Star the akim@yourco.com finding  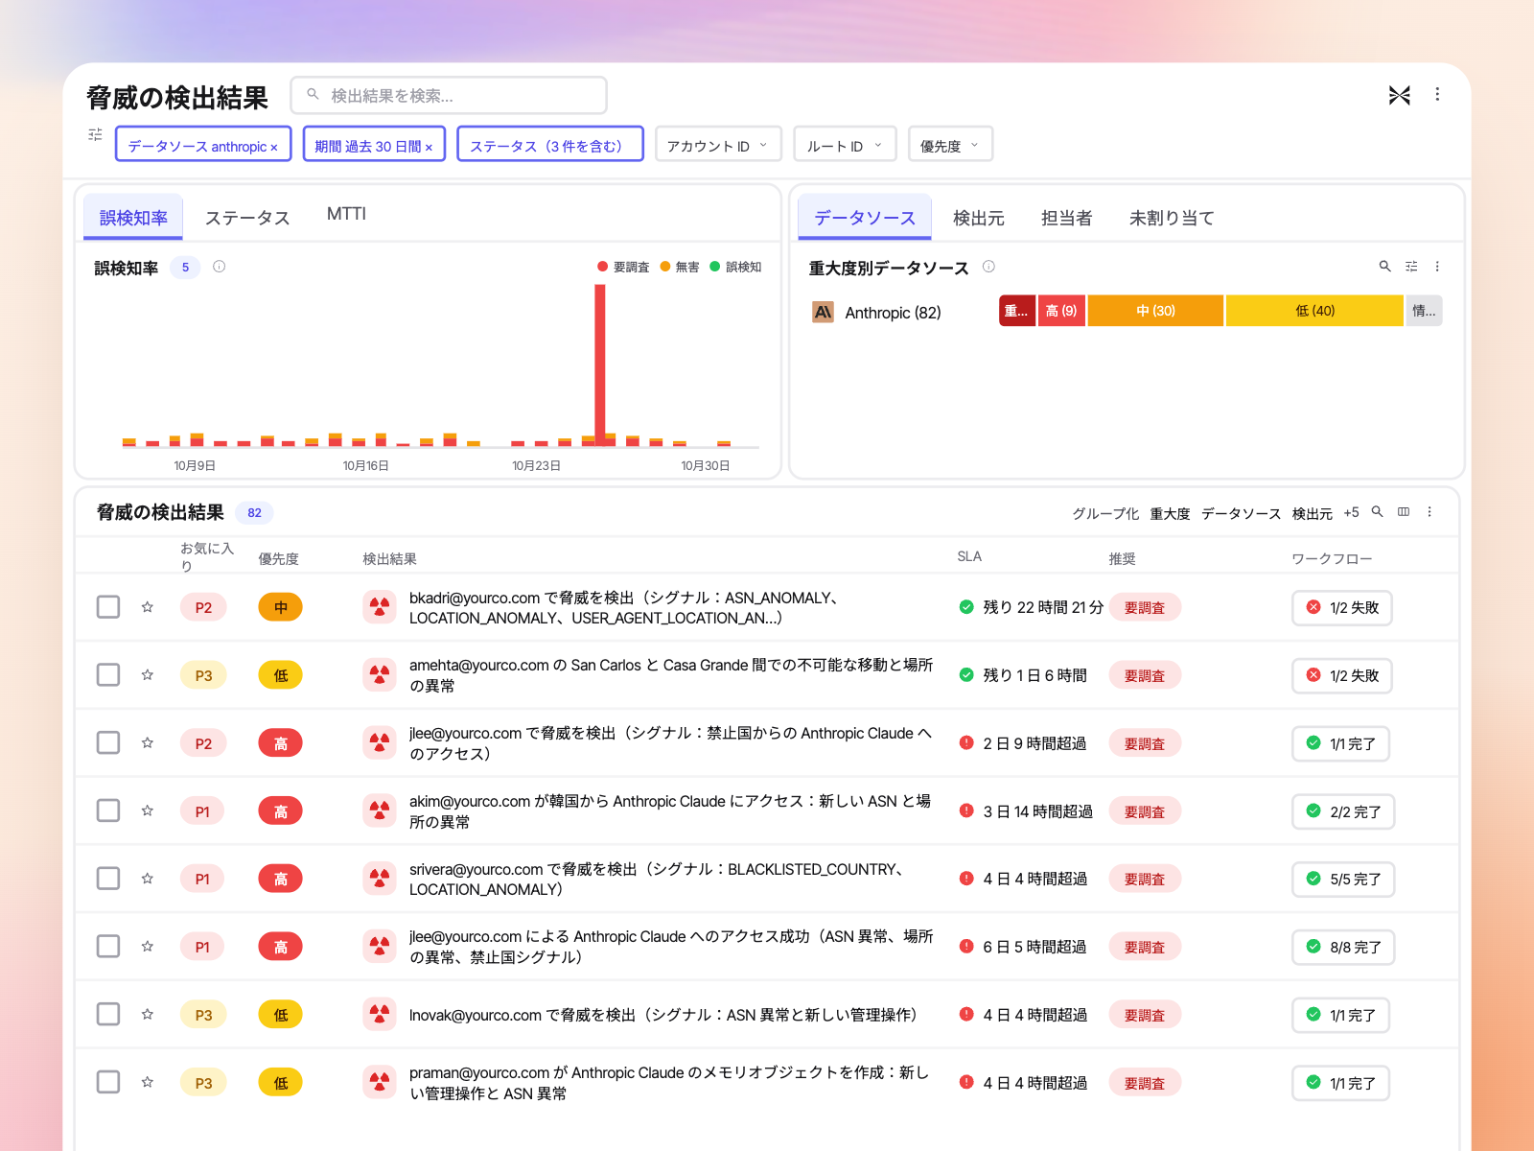[x=148, y=810]
